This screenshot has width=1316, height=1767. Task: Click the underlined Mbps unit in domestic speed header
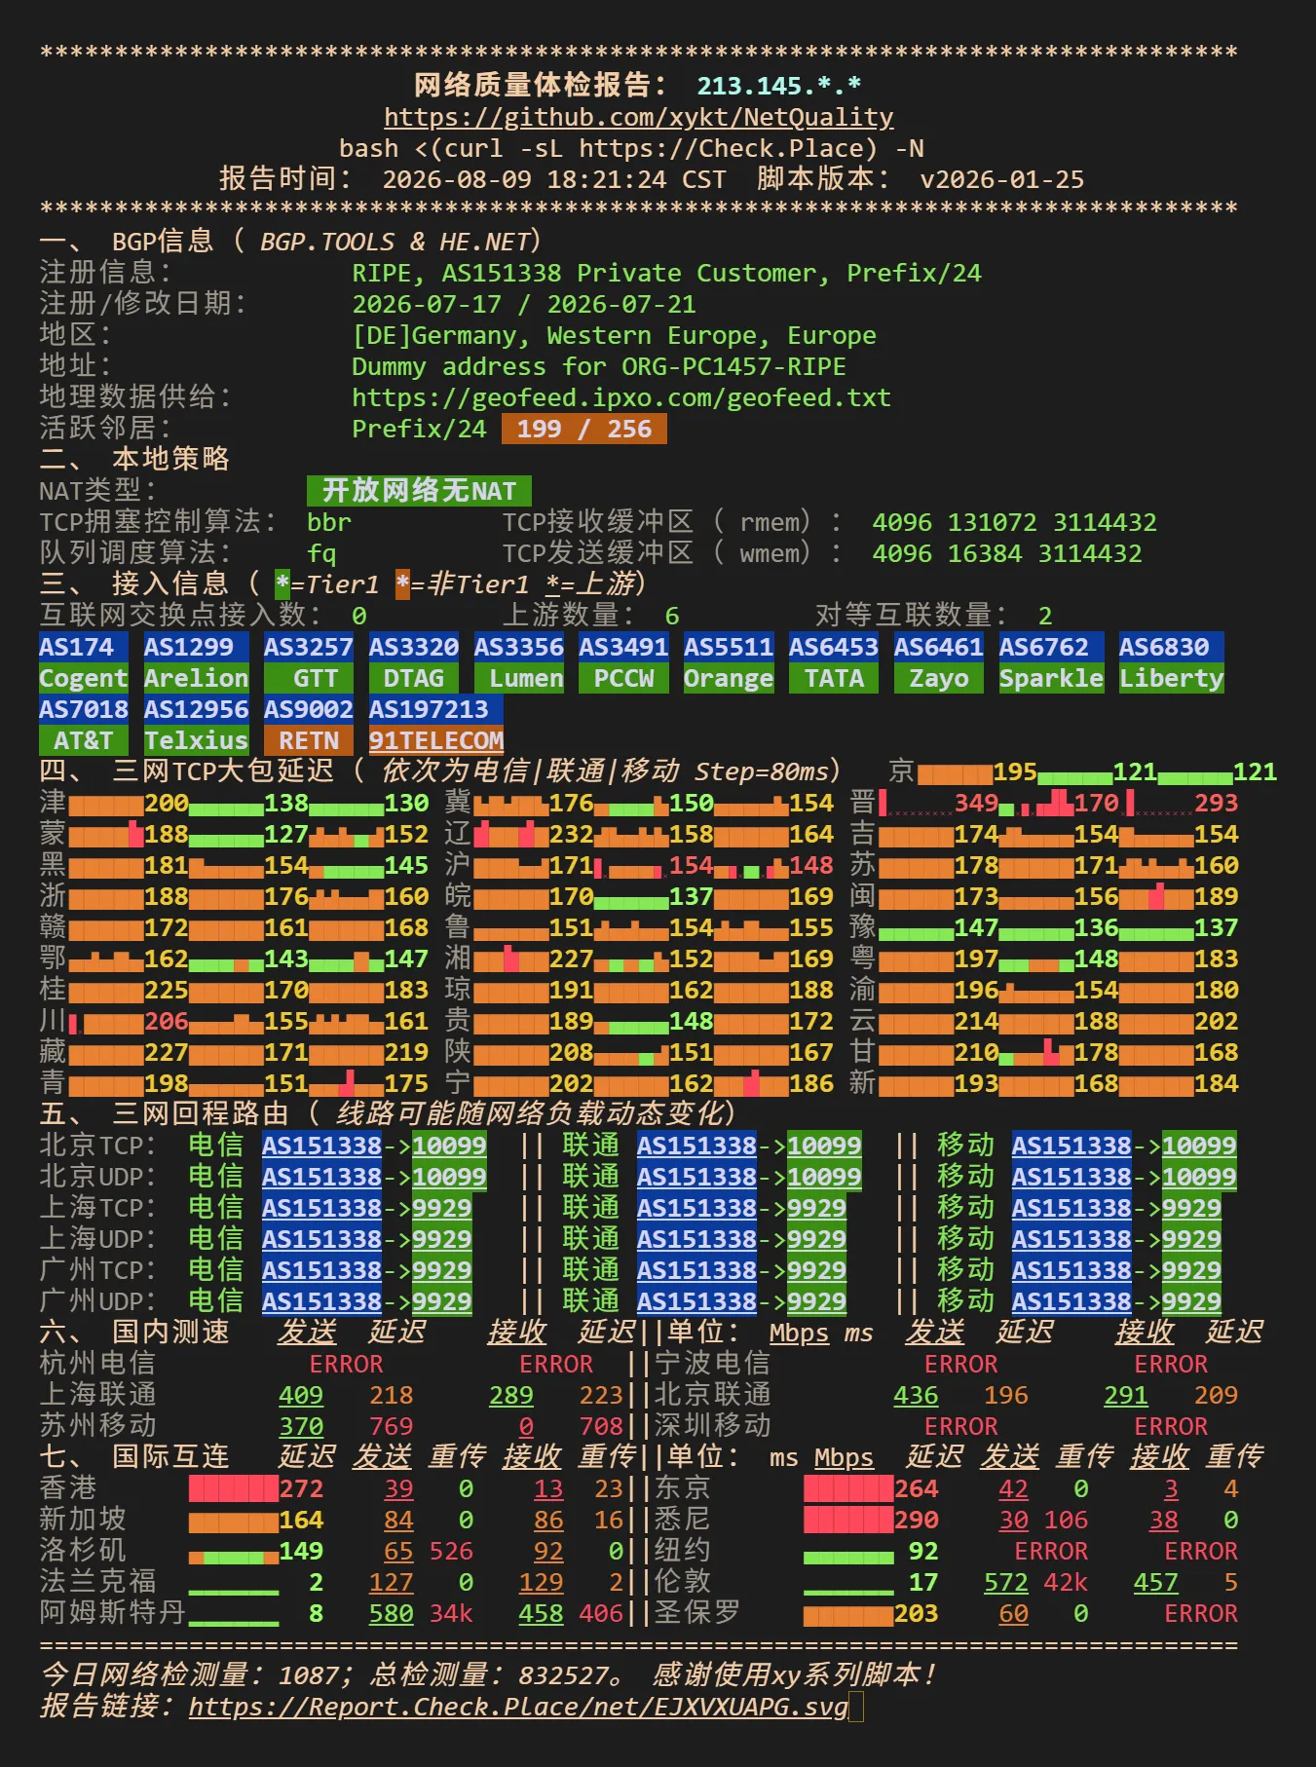(x=799, y=1333)
